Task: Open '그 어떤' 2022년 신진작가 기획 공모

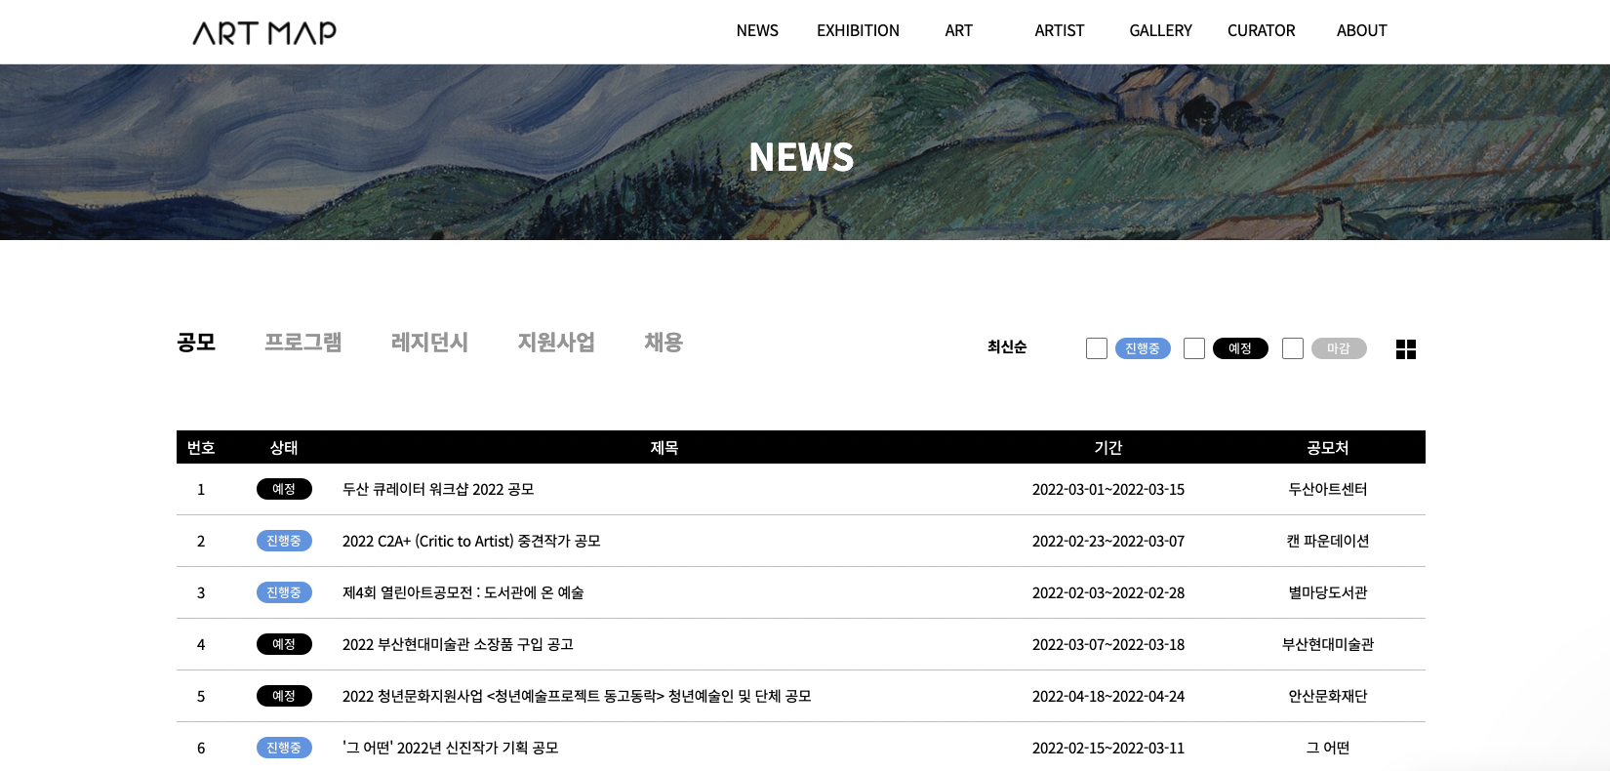Action: pyautogui.click(x=451, y=748)
